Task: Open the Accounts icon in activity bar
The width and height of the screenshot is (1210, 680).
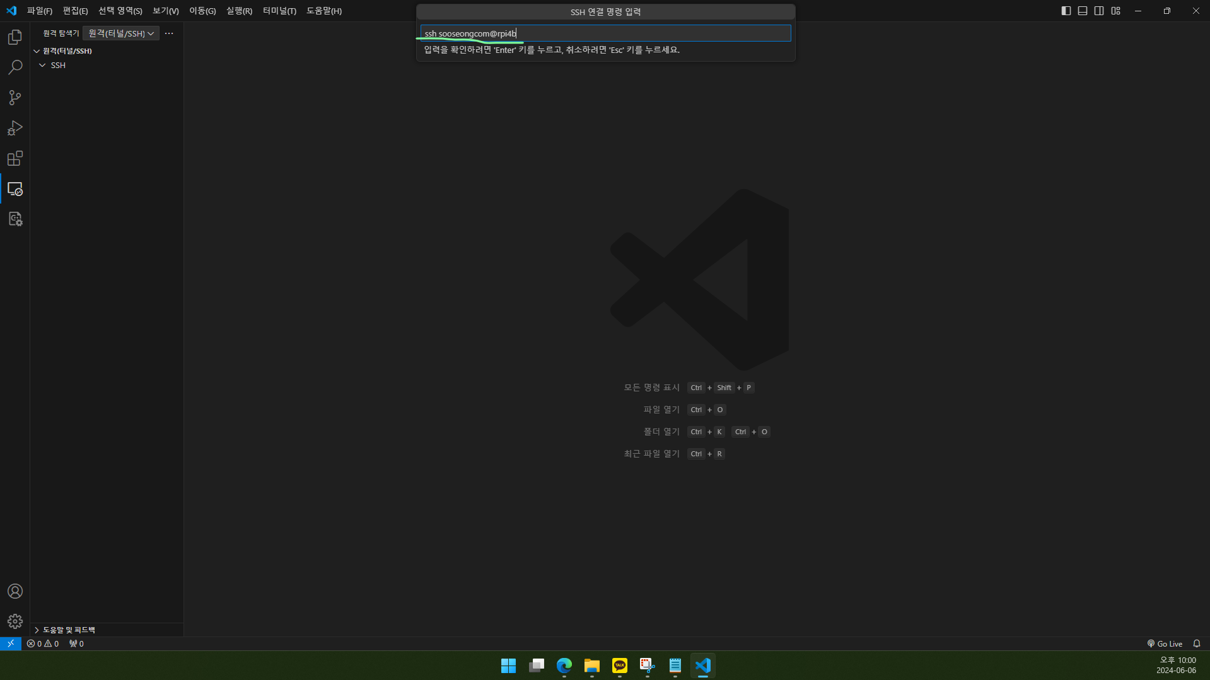Action: click(15, 591)
